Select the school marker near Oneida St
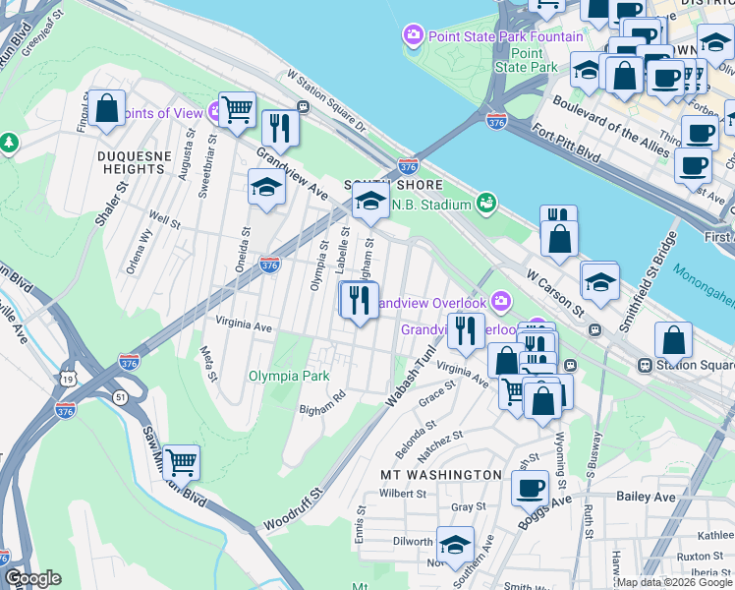Image resolution: width=735 pixels, height=590 pixels. (266, 190)
